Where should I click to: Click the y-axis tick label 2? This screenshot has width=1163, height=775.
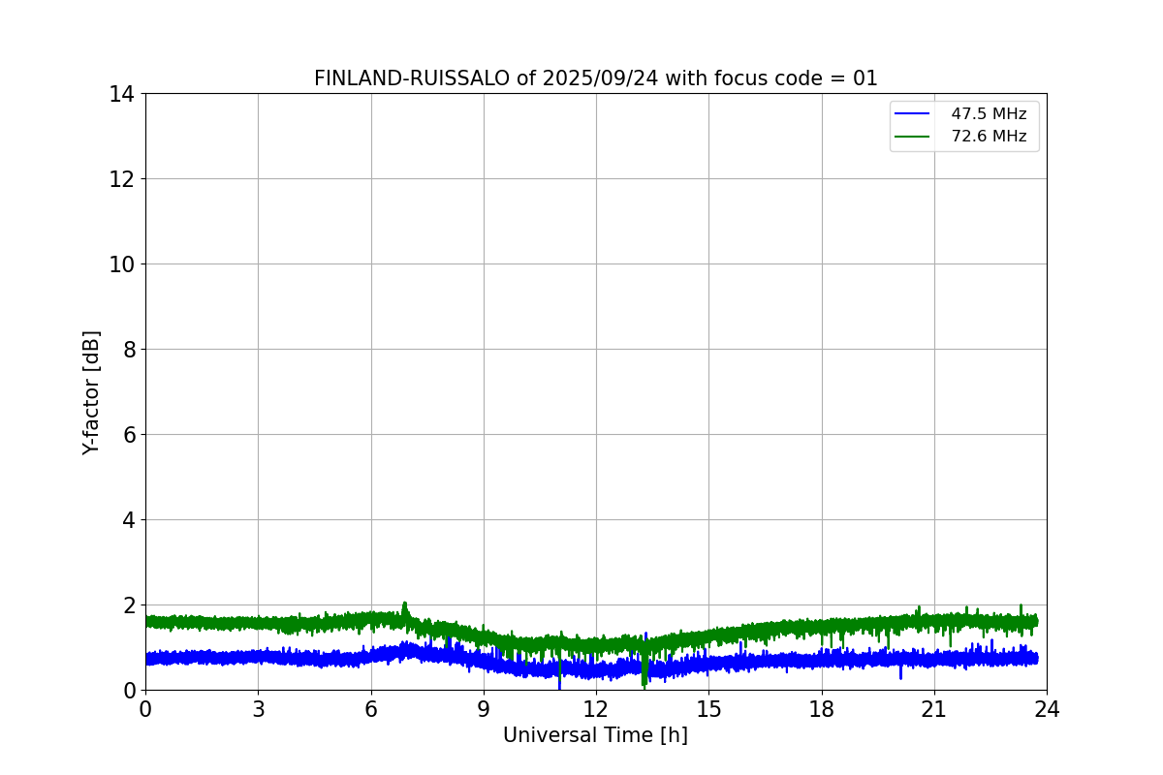coord(129,605)
